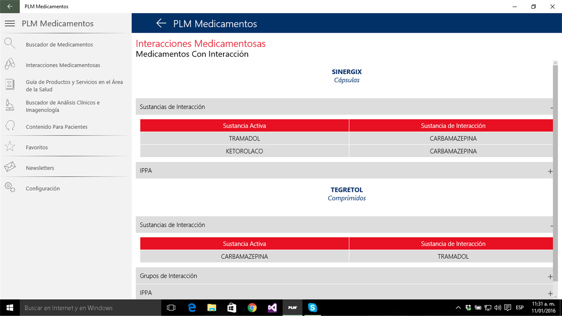Click the TRAMADOL cell under SINERGIX Sustancia Activa

[x=244, y=138]
